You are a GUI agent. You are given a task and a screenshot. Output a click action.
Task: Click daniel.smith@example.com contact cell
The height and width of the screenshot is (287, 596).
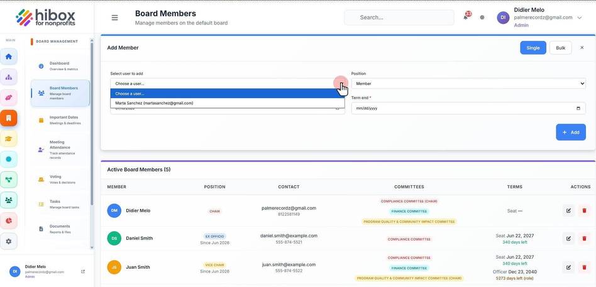point(289,236)
